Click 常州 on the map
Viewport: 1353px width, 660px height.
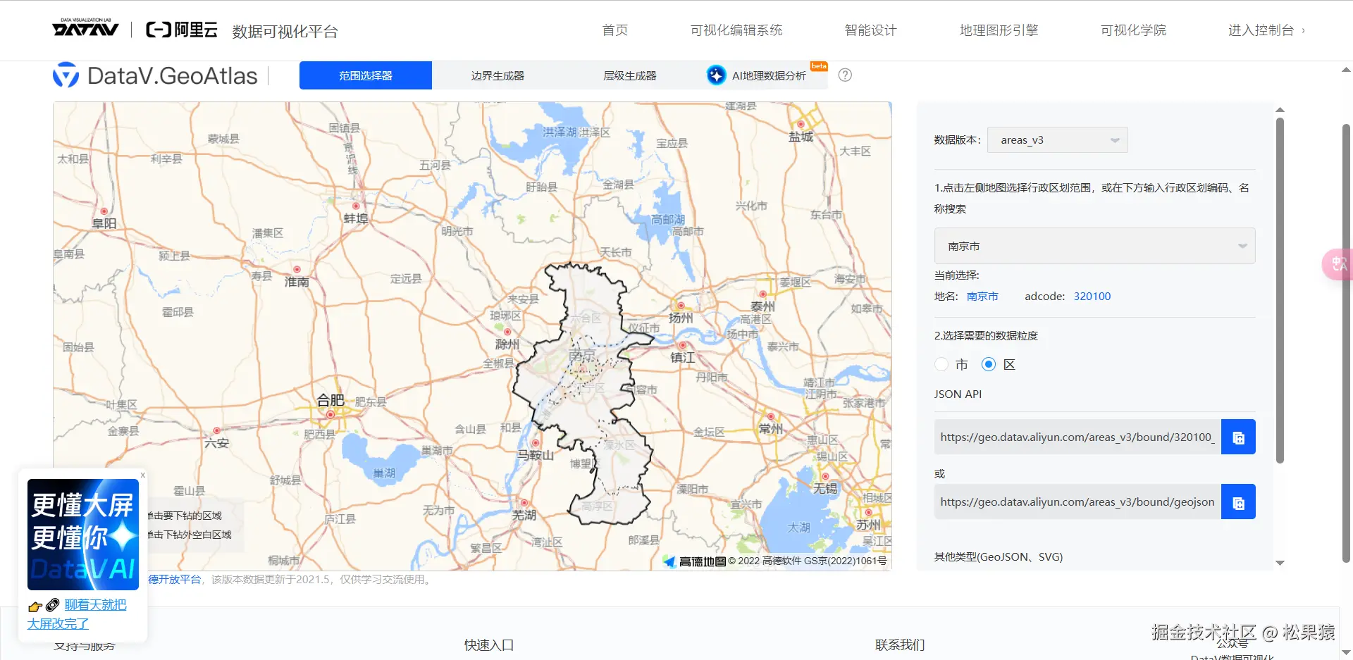(771, 429)
